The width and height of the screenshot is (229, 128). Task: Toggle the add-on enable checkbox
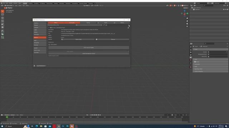pyautogui.click(x=51, y=28)
